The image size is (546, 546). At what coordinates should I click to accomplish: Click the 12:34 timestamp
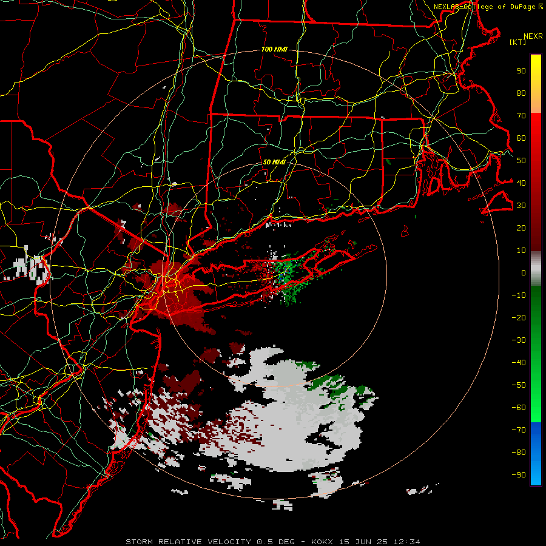pyautogui.click(x=407, y=542)
